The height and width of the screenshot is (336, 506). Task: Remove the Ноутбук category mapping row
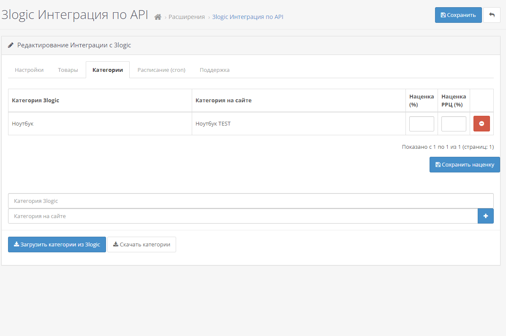pyautogui.click(x=482, y=123)
